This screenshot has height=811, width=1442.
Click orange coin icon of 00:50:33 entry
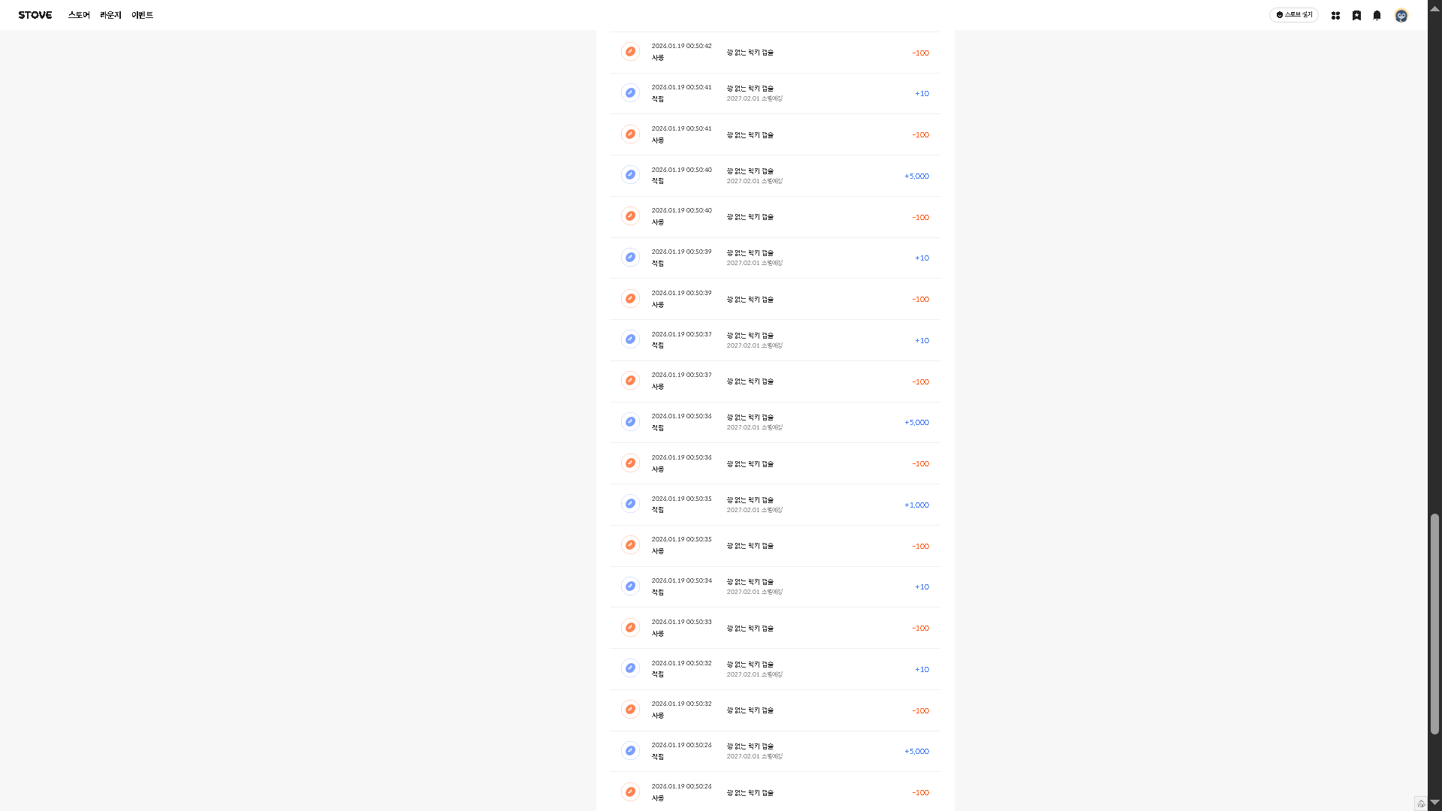[x=630, y=627]
